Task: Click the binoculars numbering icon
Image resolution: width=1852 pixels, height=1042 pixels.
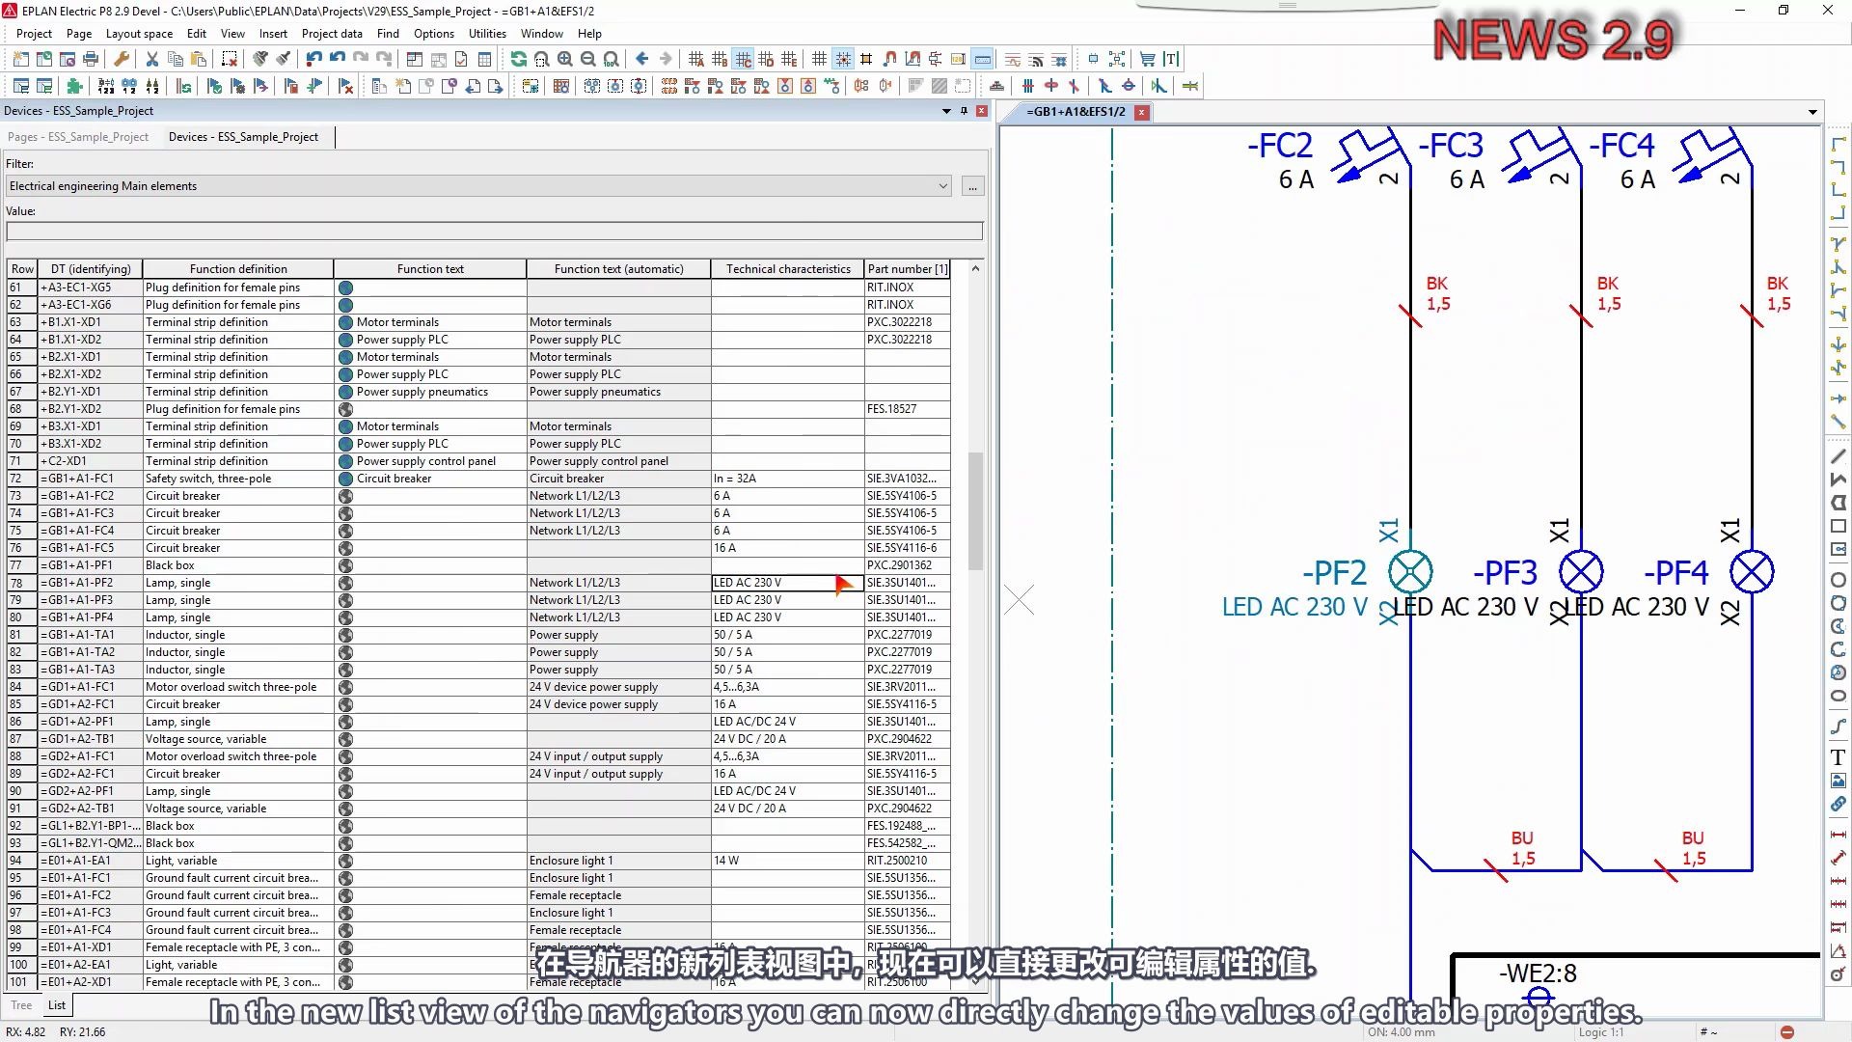Action: click(x=129, y=86)
